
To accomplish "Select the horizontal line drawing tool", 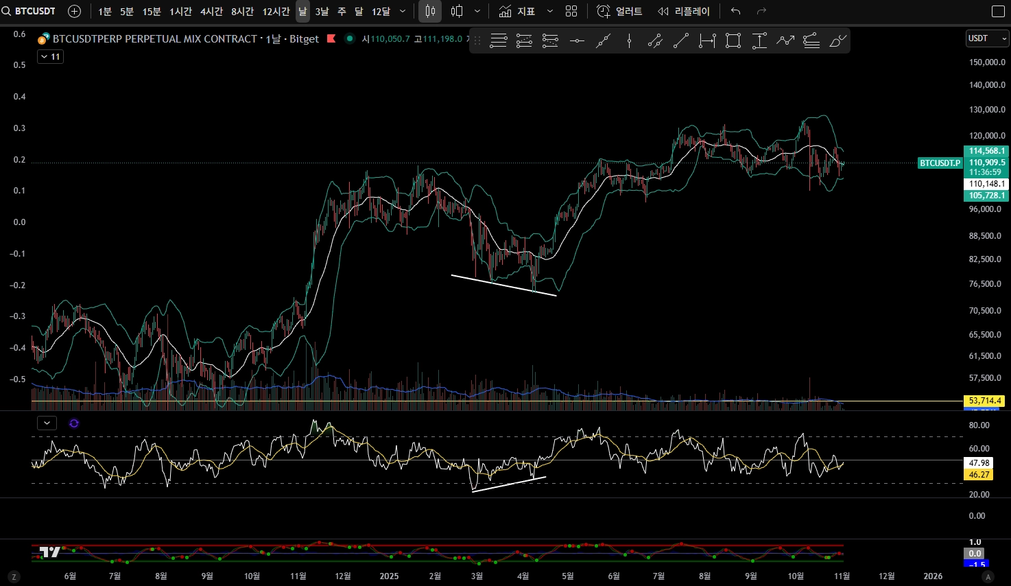I will [x=577, y=41].
